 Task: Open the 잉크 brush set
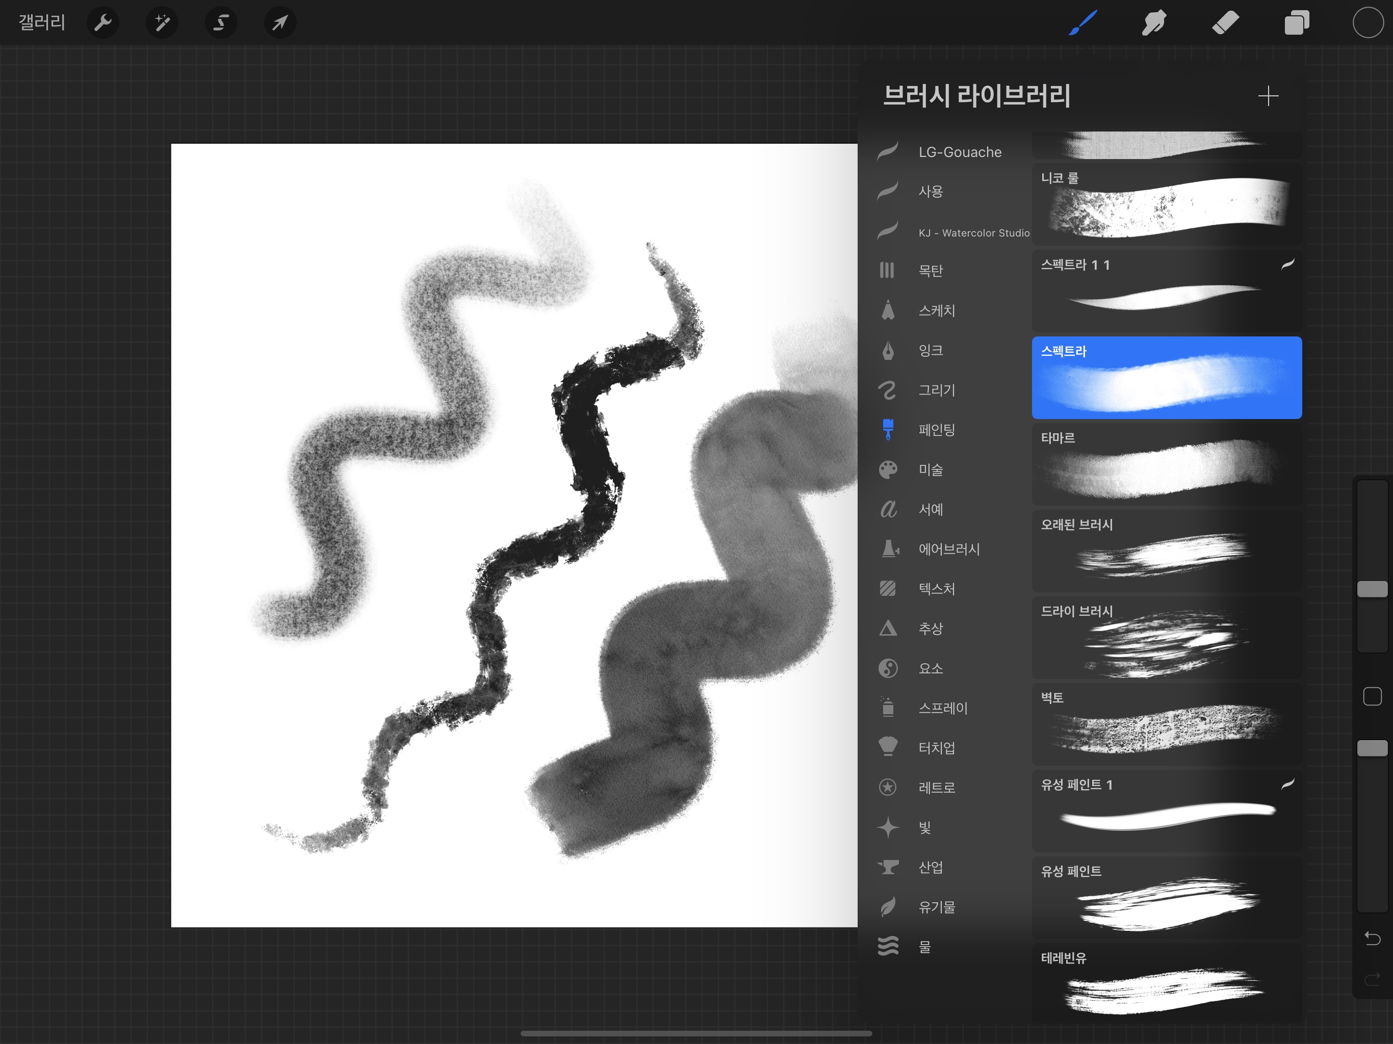click(945, 350)
